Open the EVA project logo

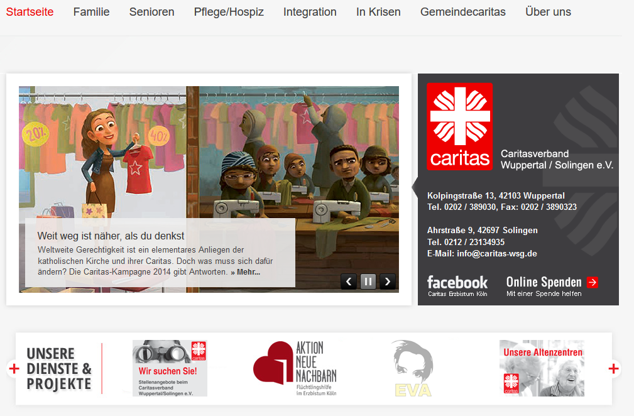point(413,368)
